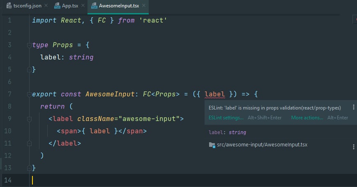Click the AwesomeInput identifier on line 7
This screenshot has height=187, width=357.
coord(110,94)
